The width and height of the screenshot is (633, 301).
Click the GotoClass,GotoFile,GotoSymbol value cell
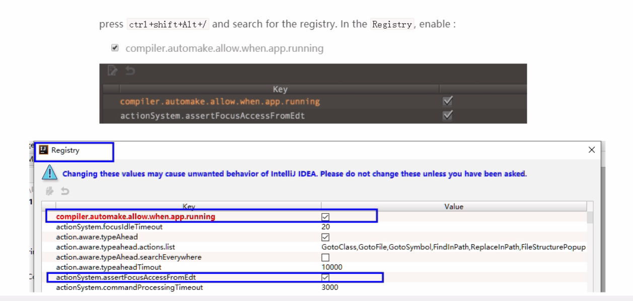[x=453, y=247]
